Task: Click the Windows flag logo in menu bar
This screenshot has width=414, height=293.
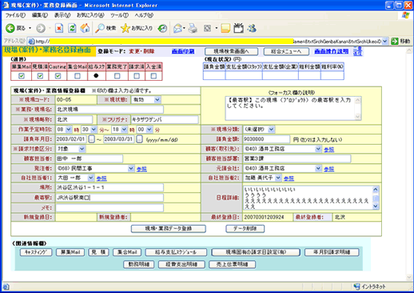Action: coord(405,15)
